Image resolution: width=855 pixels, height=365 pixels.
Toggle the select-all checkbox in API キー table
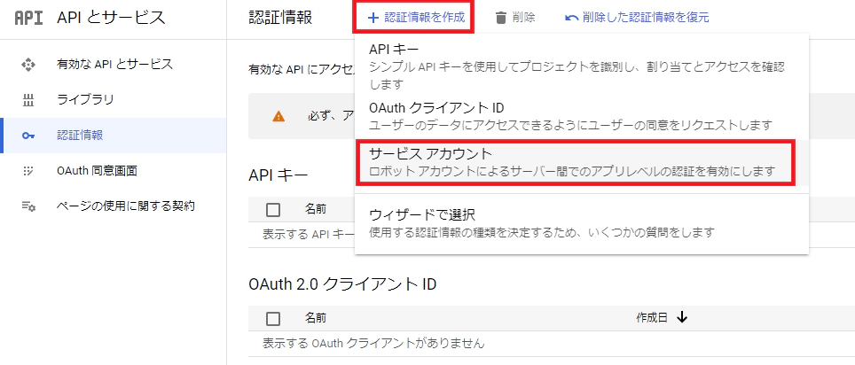point(273,210)
